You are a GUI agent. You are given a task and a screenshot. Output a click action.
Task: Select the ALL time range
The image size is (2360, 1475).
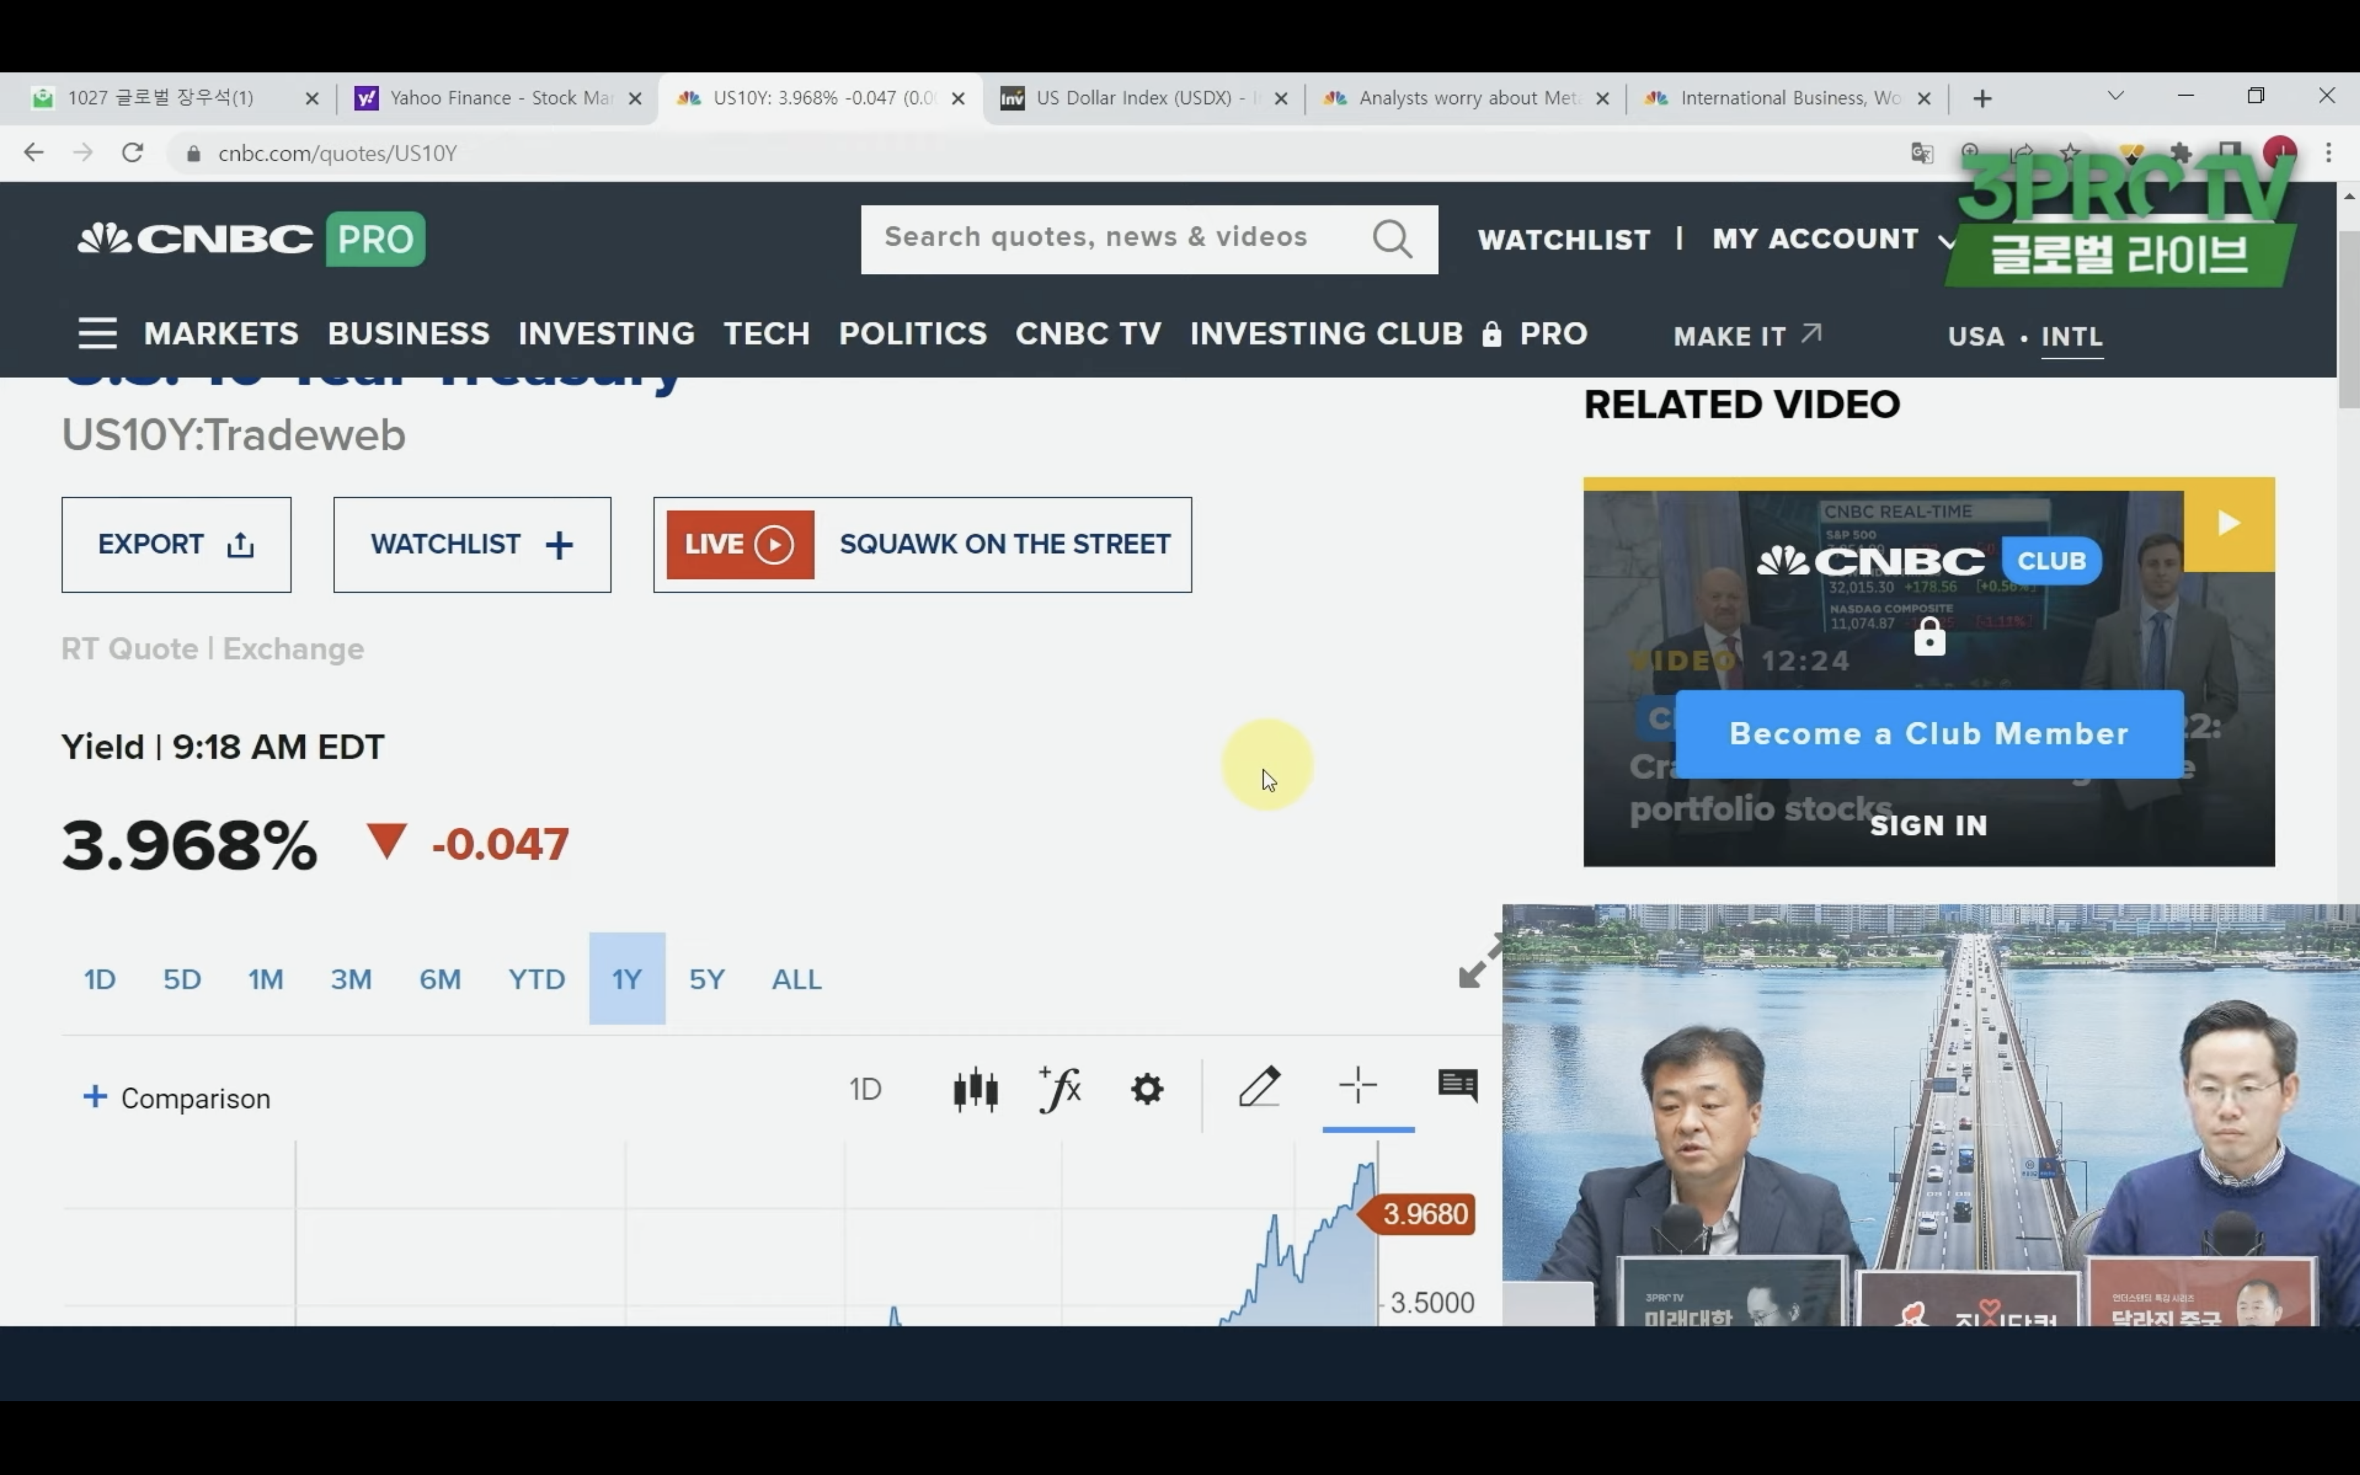pos(797,979)
